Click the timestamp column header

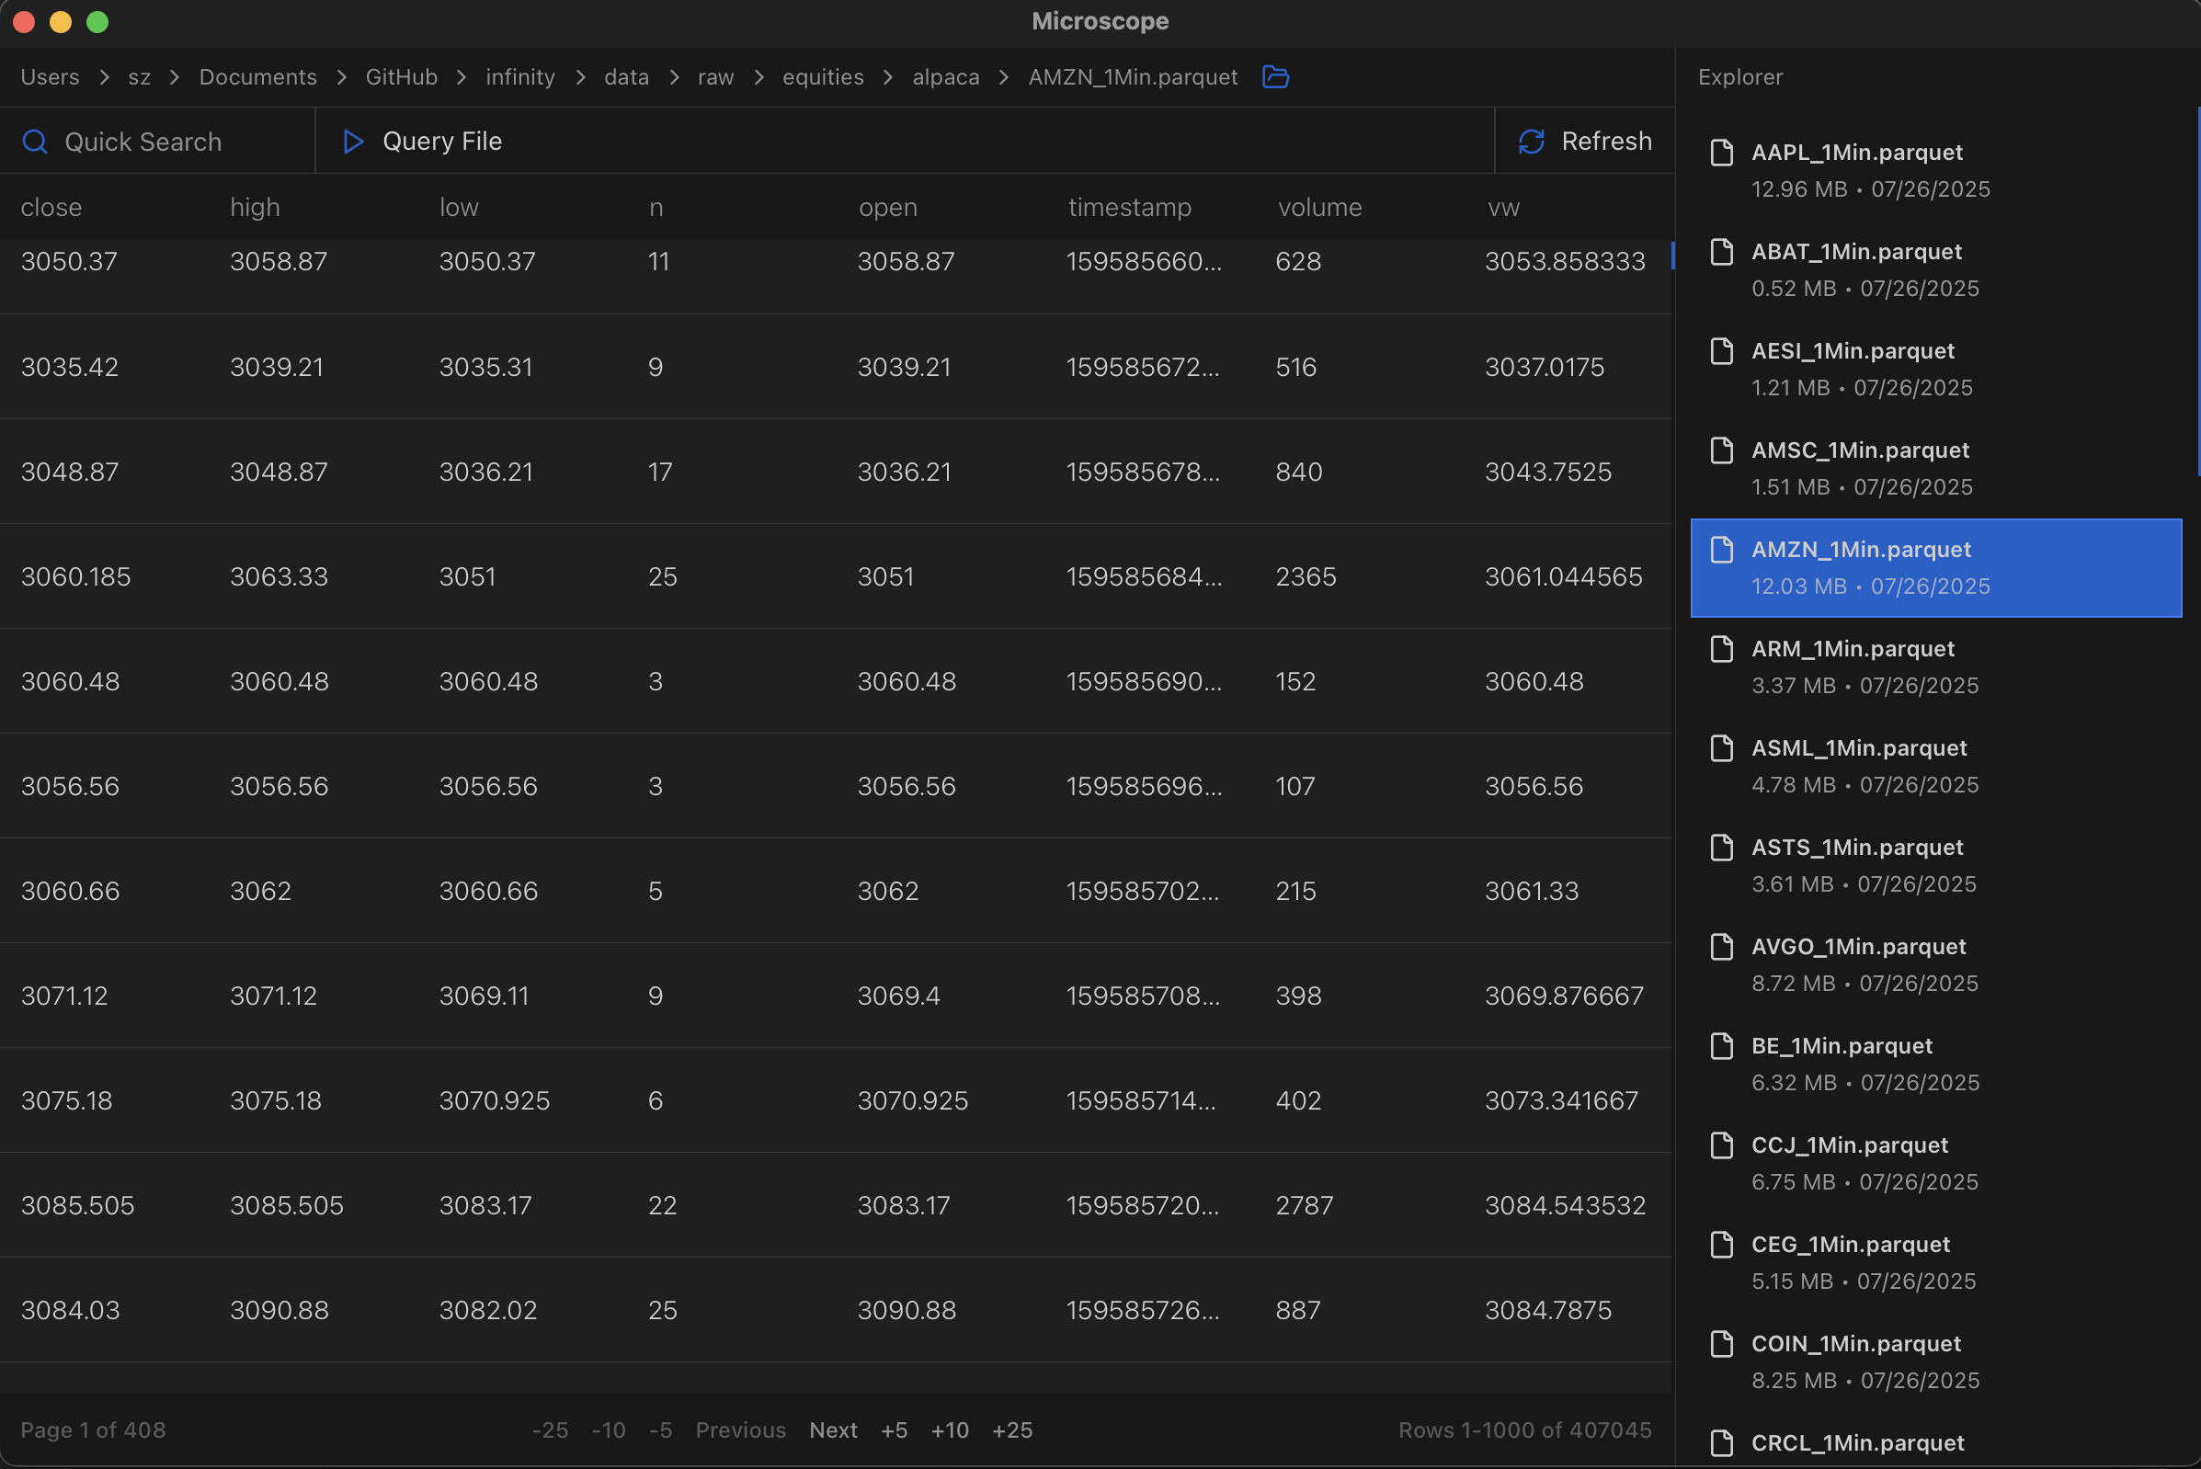coord(1129,207)
